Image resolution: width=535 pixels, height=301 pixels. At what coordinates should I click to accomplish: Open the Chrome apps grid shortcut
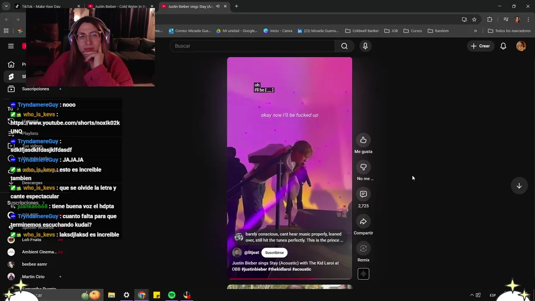tap(6, 31)
